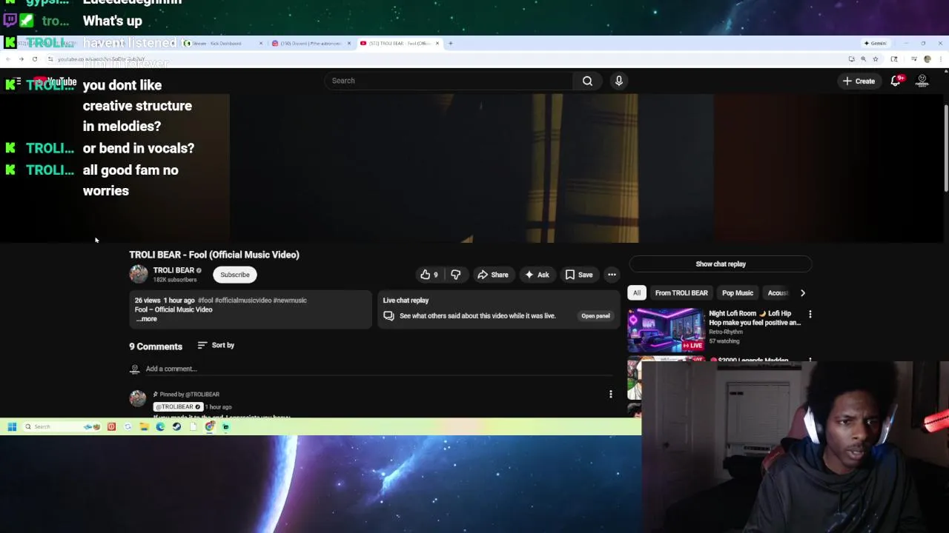Select the Pop Music filter chip
This screenshot has width=949, height=533.
click(738, 293)
